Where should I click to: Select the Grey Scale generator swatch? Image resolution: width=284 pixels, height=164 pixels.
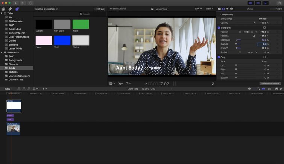tap(62, 24)
